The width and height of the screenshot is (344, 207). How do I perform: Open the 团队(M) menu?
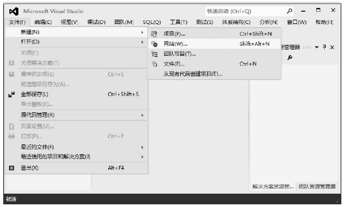tap(124, 22)
